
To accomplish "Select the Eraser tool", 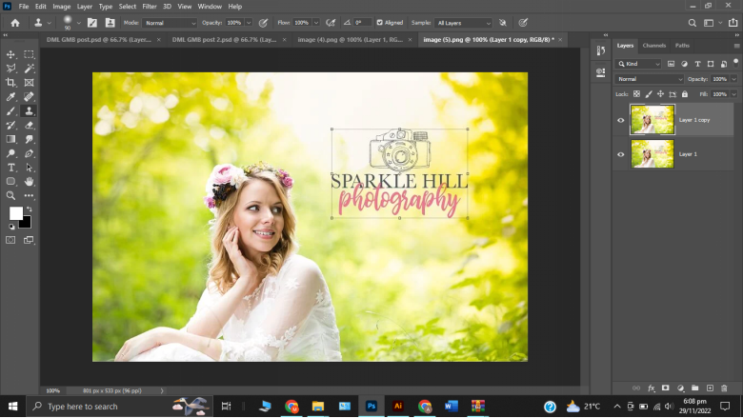I will tap(29, 126).
